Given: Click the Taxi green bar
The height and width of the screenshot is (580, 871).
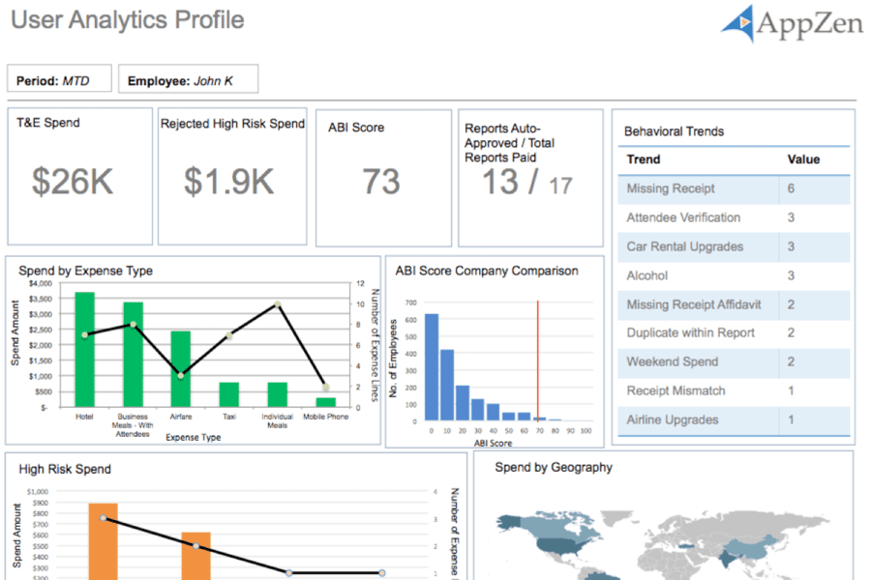Looking at the screenshot, I should (x=228, y=394).
